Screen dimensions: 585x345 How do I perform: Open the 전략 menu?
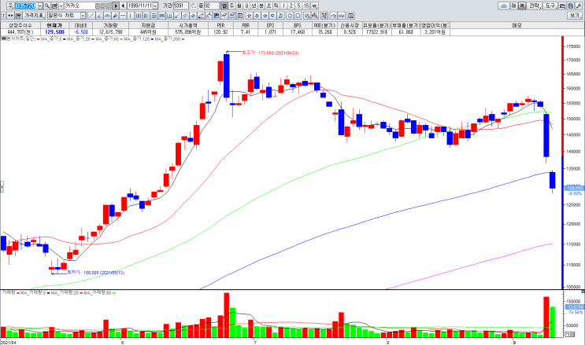click(535, 6)
